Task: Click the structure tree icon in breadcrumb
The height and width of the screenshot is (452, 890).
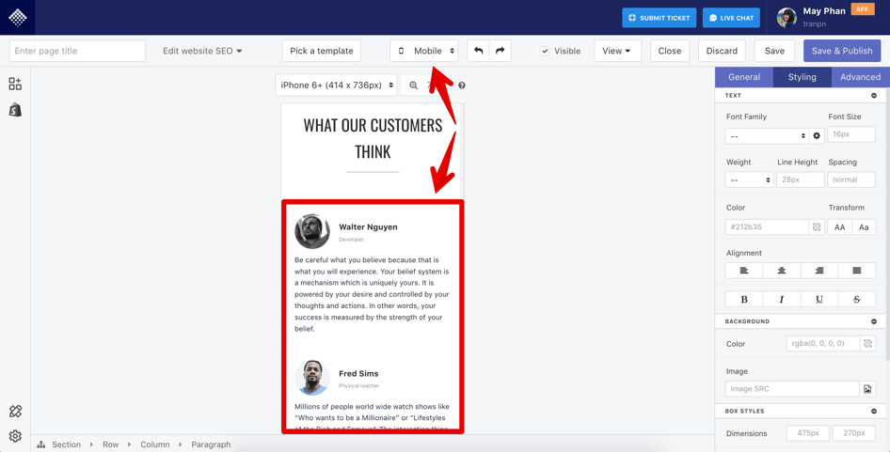Action: click(x=40, y=444)
